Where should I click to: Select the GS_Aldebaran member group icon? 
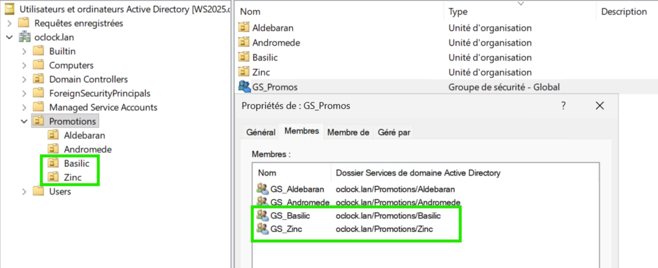pos(262,189)
